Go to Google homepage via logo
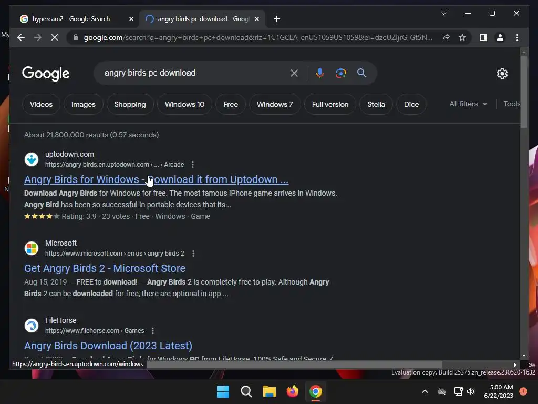 click(x=46, y=74)
